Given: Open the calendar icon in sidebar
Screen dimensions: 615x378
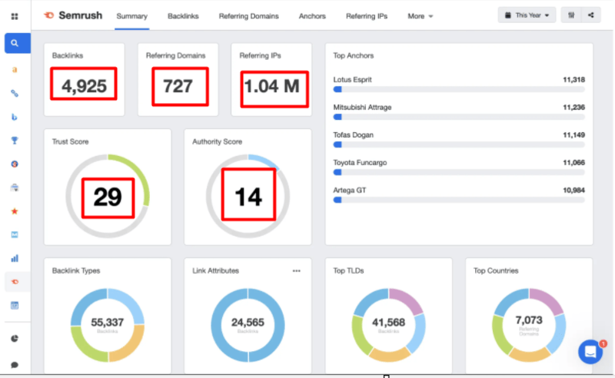Looking at the screenshot, I should pyautogui.click(x=15, y=305).
